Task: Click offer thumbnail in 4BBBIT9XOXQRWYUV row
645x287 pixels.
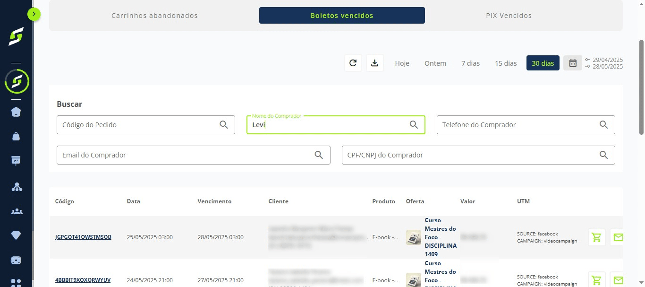Action: 414,280
